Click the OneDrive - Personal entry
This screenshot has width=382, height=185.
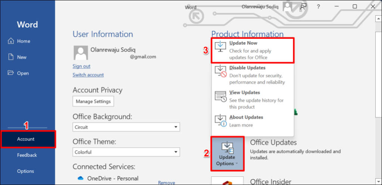tap(113, 178)
